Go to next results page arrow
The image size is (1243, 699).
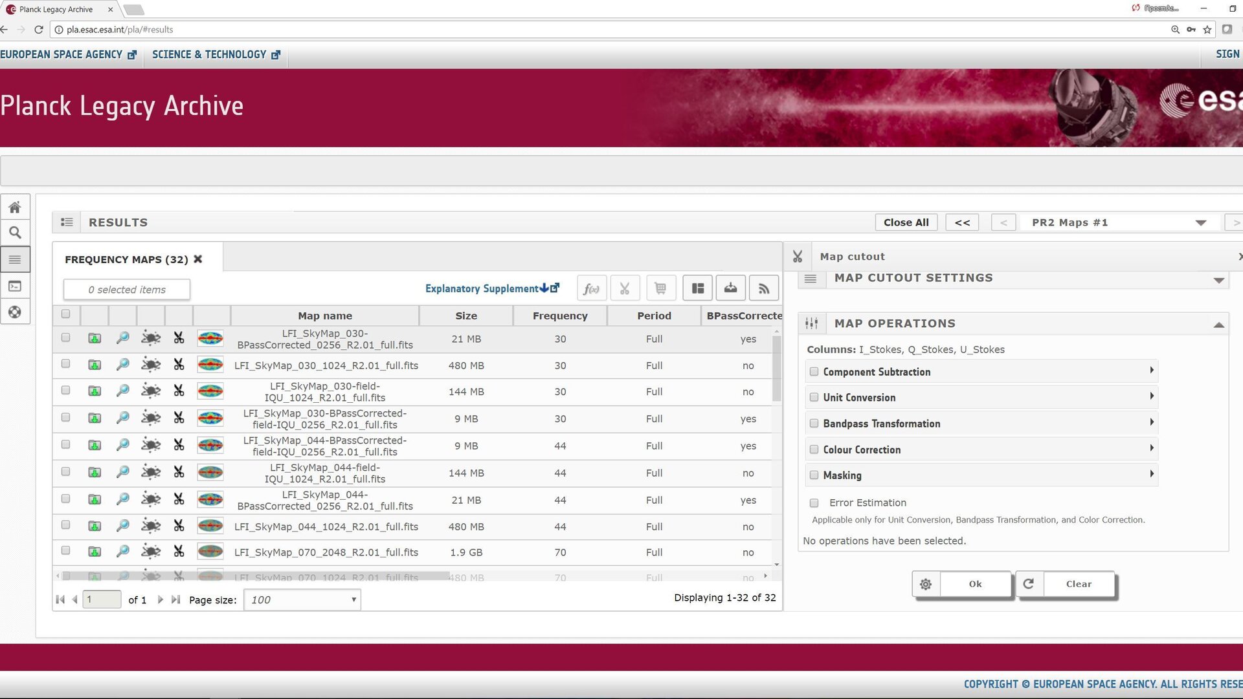160,600
